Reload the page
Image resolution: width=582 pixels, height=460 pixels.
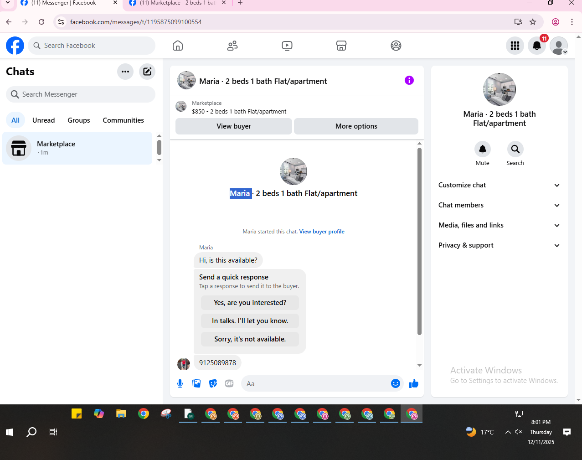(x=41, y=22)
